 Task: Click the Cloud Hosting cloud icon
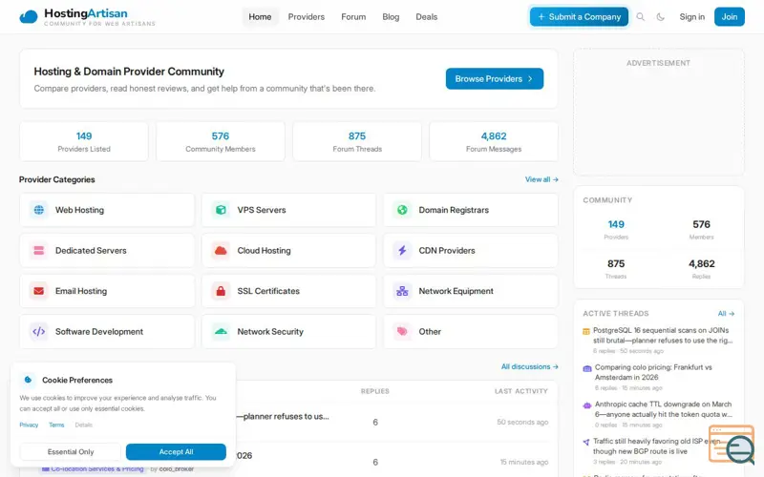click(221, 250)
